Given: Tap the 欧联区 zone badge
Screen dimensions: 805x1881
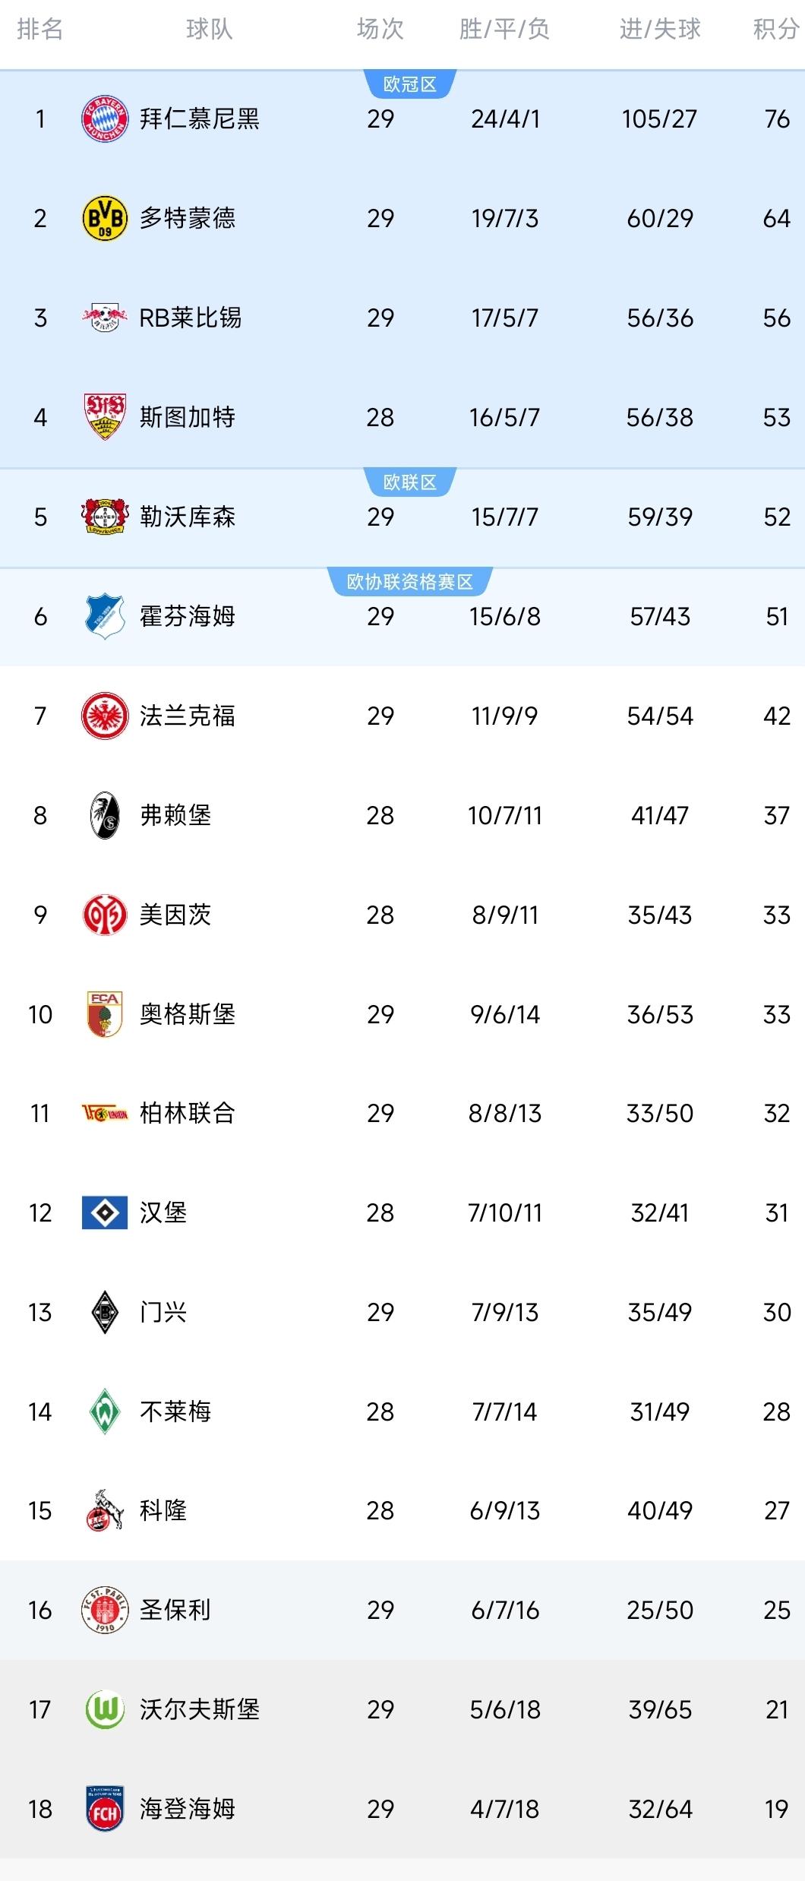Looking at the screenshot, I should (x=410, y=482).
